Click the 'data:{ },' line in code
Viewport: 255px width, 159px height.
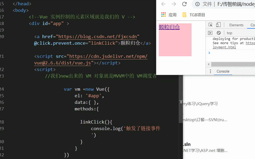coord(86,102)
